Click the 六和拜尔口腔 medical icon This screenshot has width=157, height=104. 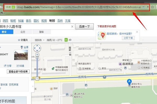pyautogui.click(x=139, y=62)
